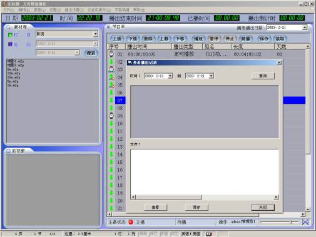This screenshot has height=237, width=316.
Task: Click the 删除 delete toolbar button
Action: (x=148, y=39)
